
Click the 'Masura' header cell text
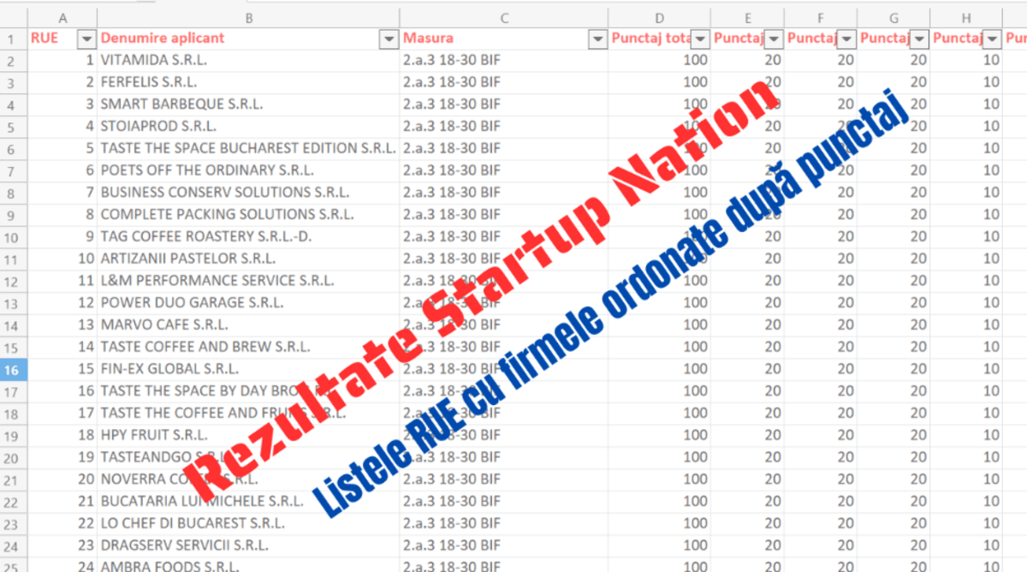click(x=428, y=39)
